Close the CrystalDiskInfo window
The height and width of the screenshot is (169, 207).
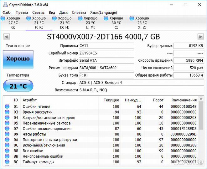click(x=199, y=5)
